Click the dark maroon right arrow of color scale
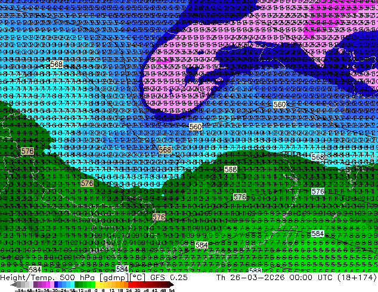The height and width of the screenshot is (292, 378). click(172, 284)
